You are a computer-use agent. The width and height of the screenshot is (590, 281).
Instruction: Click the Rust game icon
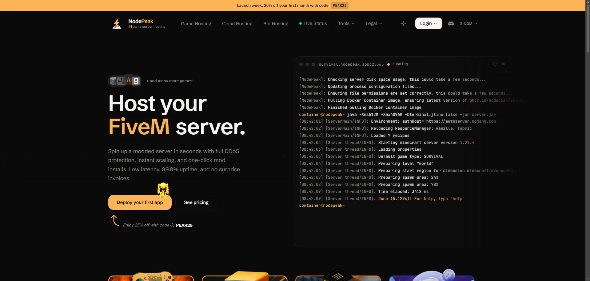coord(121,81)
